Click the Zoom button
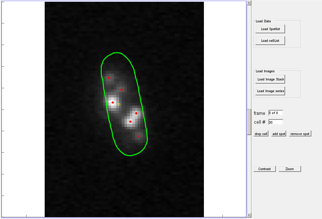The image size is (322, 219). (x=290, y=169)
